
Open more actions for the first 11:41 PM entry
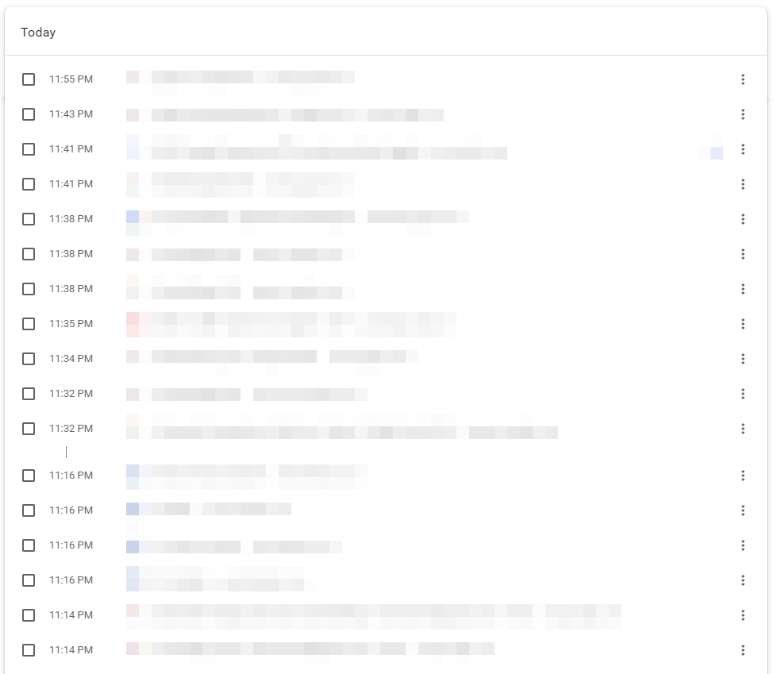click(x=742, y=149)
